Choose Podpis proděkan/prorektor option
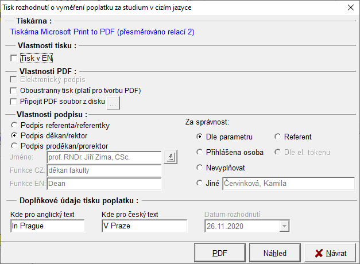Viewport: 360px width, 264px height. [x=14, y=146]
